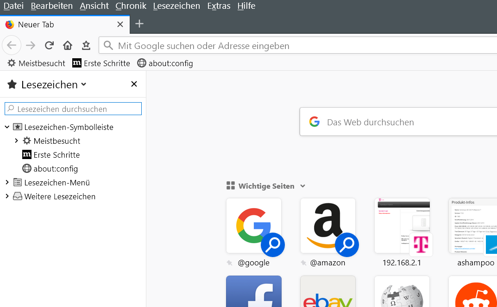Image resolution: width=497 pixels, height=307 pixels.
Task: Expand the Lesezeichen-Menü folder
Action: coord(7,183)
